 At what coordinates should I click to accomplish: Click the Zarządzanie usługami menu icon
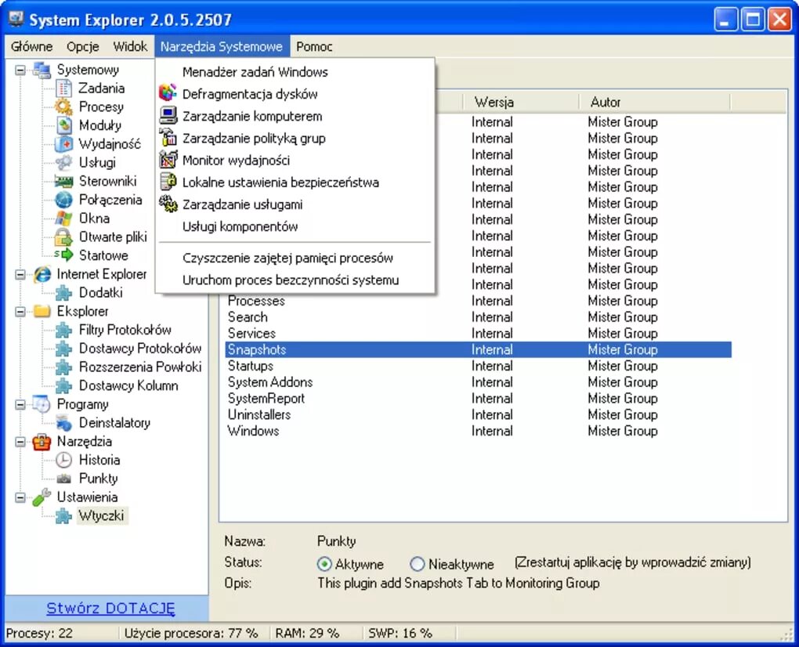[x=168, y=204]
